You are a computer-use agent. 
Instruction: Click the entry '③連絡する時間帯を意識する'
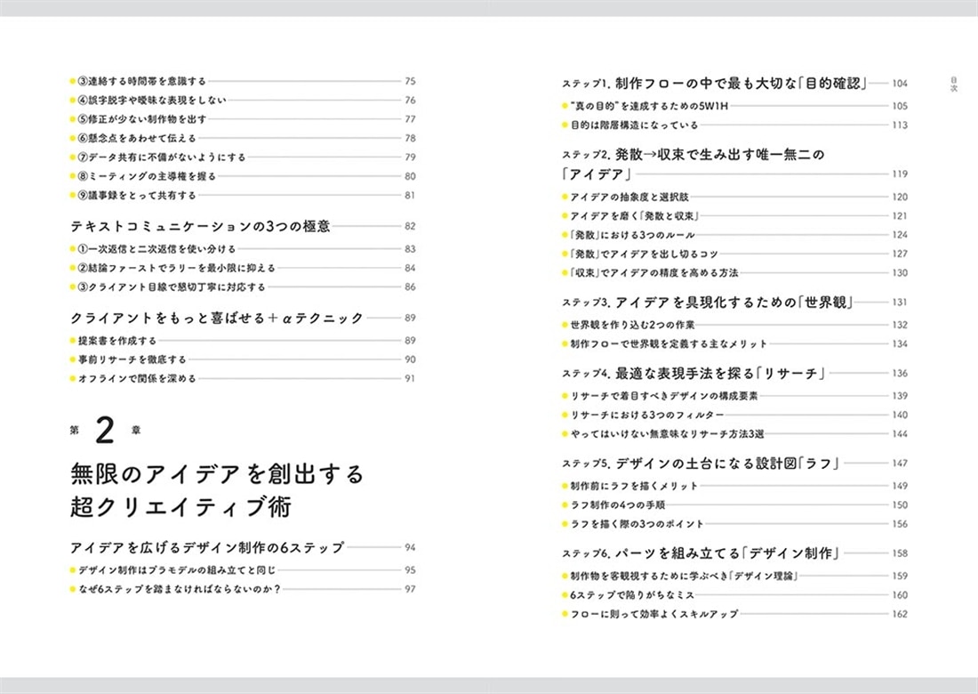[x=141, y=81]
